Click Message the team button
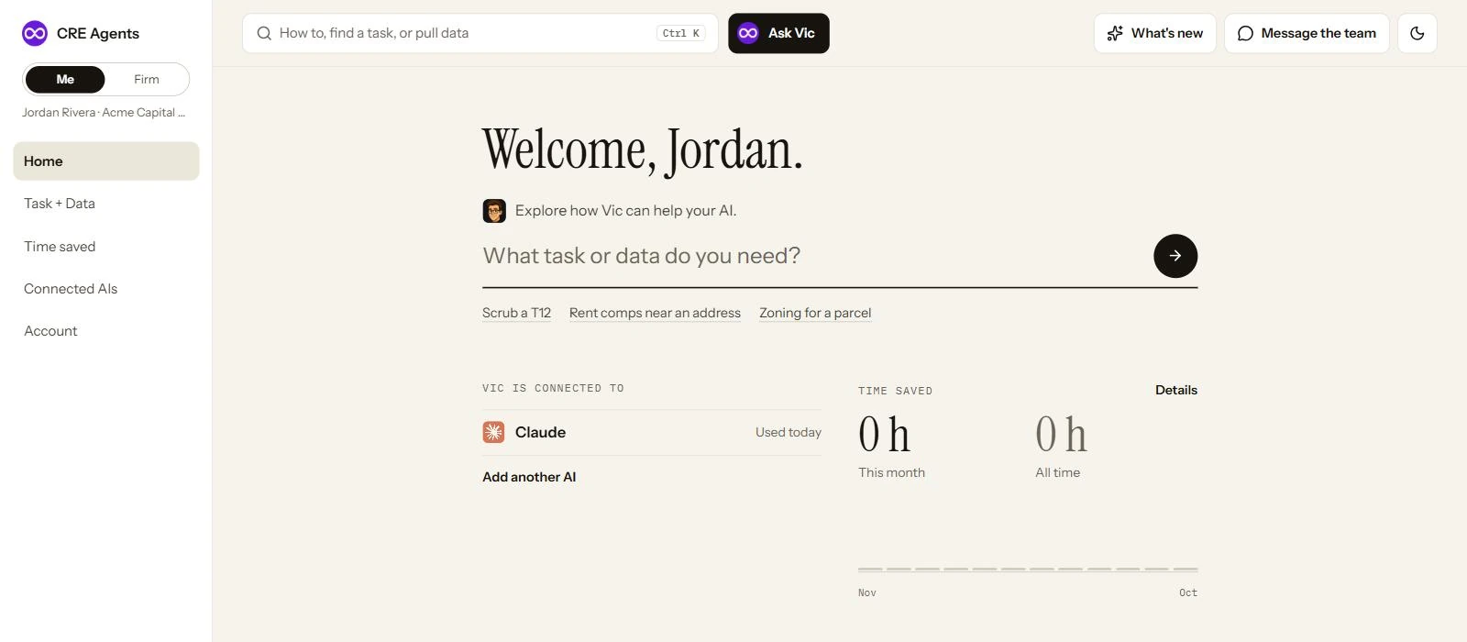Screen dimensions: 1467x642 [1307, 33]
